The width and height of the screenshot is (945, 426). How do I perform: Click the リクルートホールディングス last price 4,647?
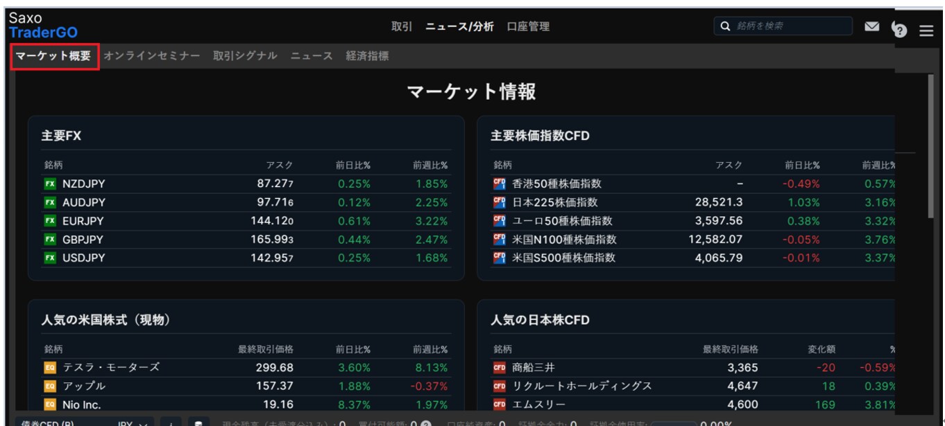coord(742,387)
